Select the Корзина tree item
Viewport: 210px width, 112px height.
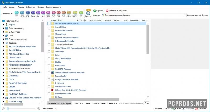click(x=13, y=43)
